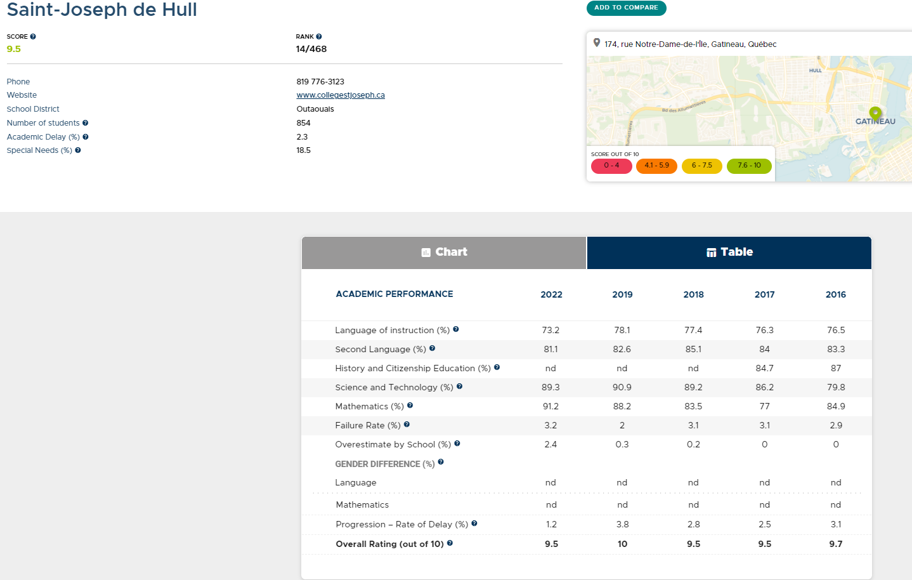Click the 9.5 score value under SCORE
Image resolution: width=912 pixels, height=580 pixels.
coord(13,49)
